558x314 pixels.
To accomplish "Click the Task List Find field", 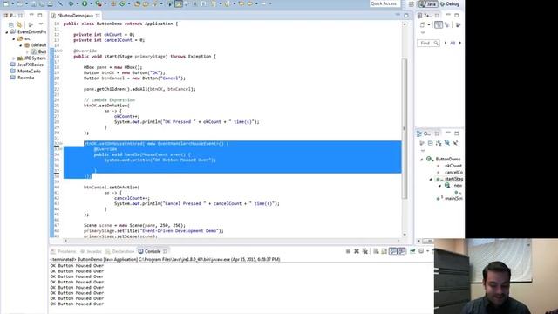I will (428, 43).
